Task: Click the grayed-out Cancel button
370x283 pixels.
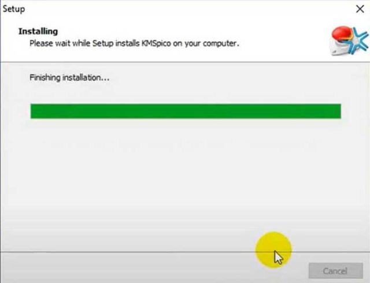Action: [x=335, y=271]
